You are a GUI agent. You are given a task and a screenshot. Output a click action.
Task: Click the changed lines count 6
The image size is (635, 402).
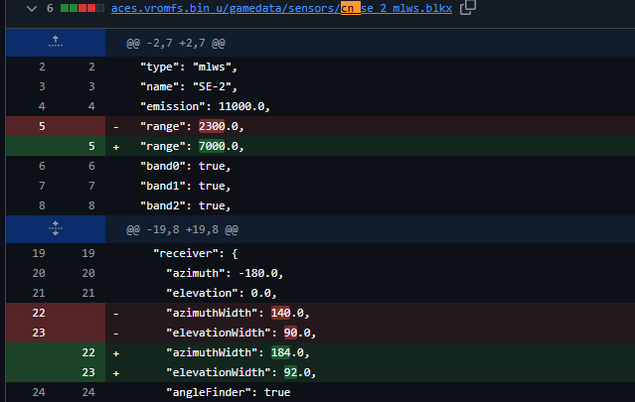tap(50, 8)
